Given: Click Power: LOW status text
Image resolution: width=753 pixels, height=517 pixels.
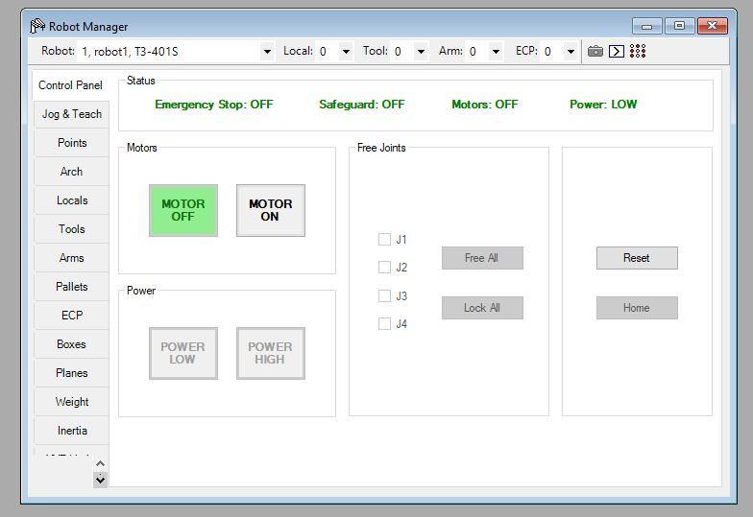Looking at the screenshot, I should pyautogui.click(x=603, y=105).
